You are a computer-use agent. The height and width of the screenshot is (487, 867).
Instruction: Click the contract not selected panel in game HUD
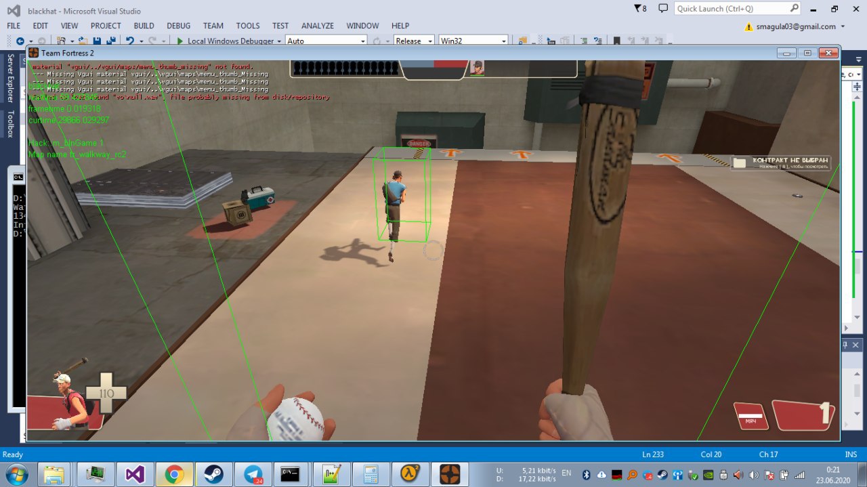click(781, 163)
